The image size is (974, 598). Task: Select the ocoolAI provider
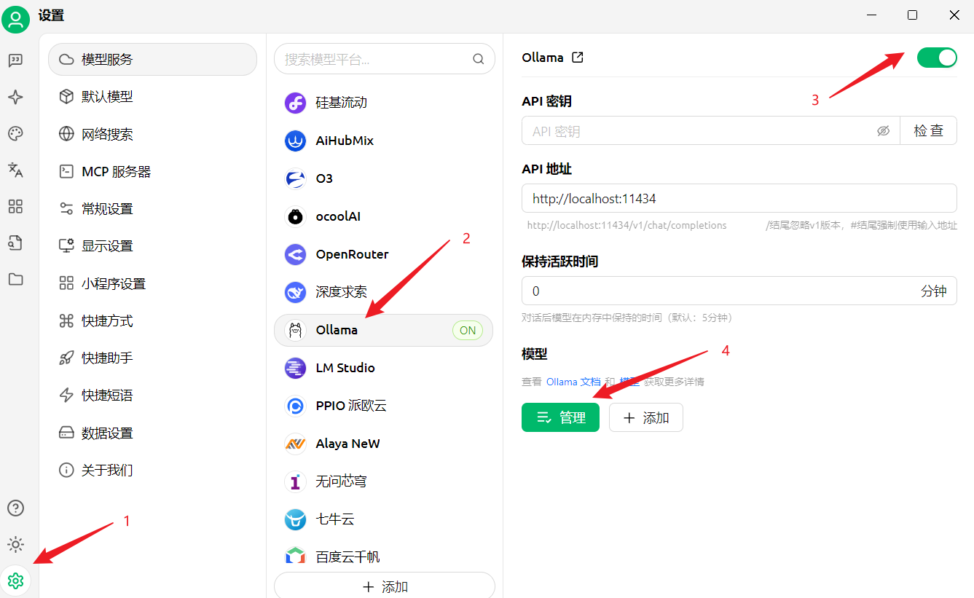tap(384, 216)
